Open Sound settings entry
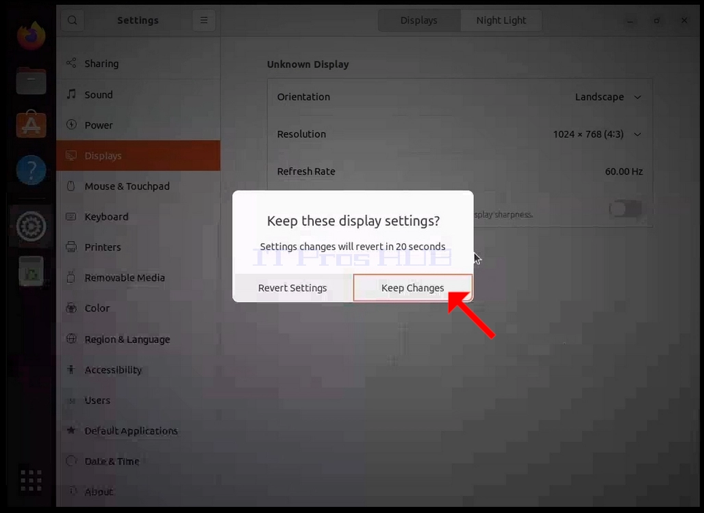The width and height of the screenshot is (704, 513). coord(138,95)
